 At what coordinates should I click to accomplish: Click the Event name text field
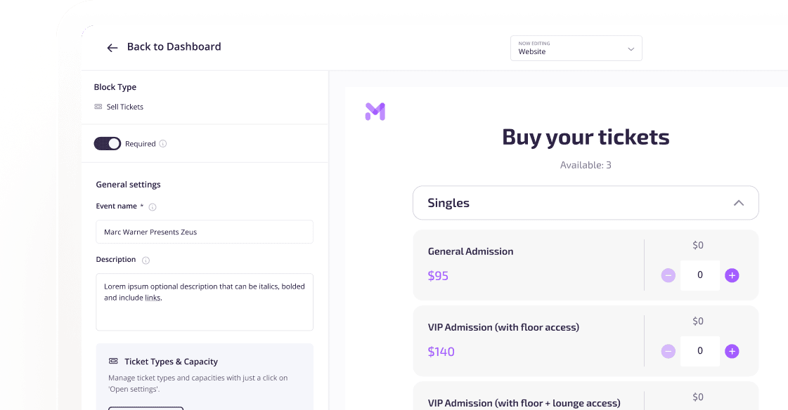pyautogui.click(x=204, y=232)
